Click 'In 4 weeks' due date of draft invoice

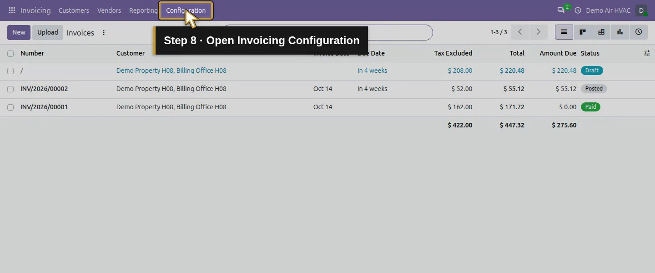point(372,71)
